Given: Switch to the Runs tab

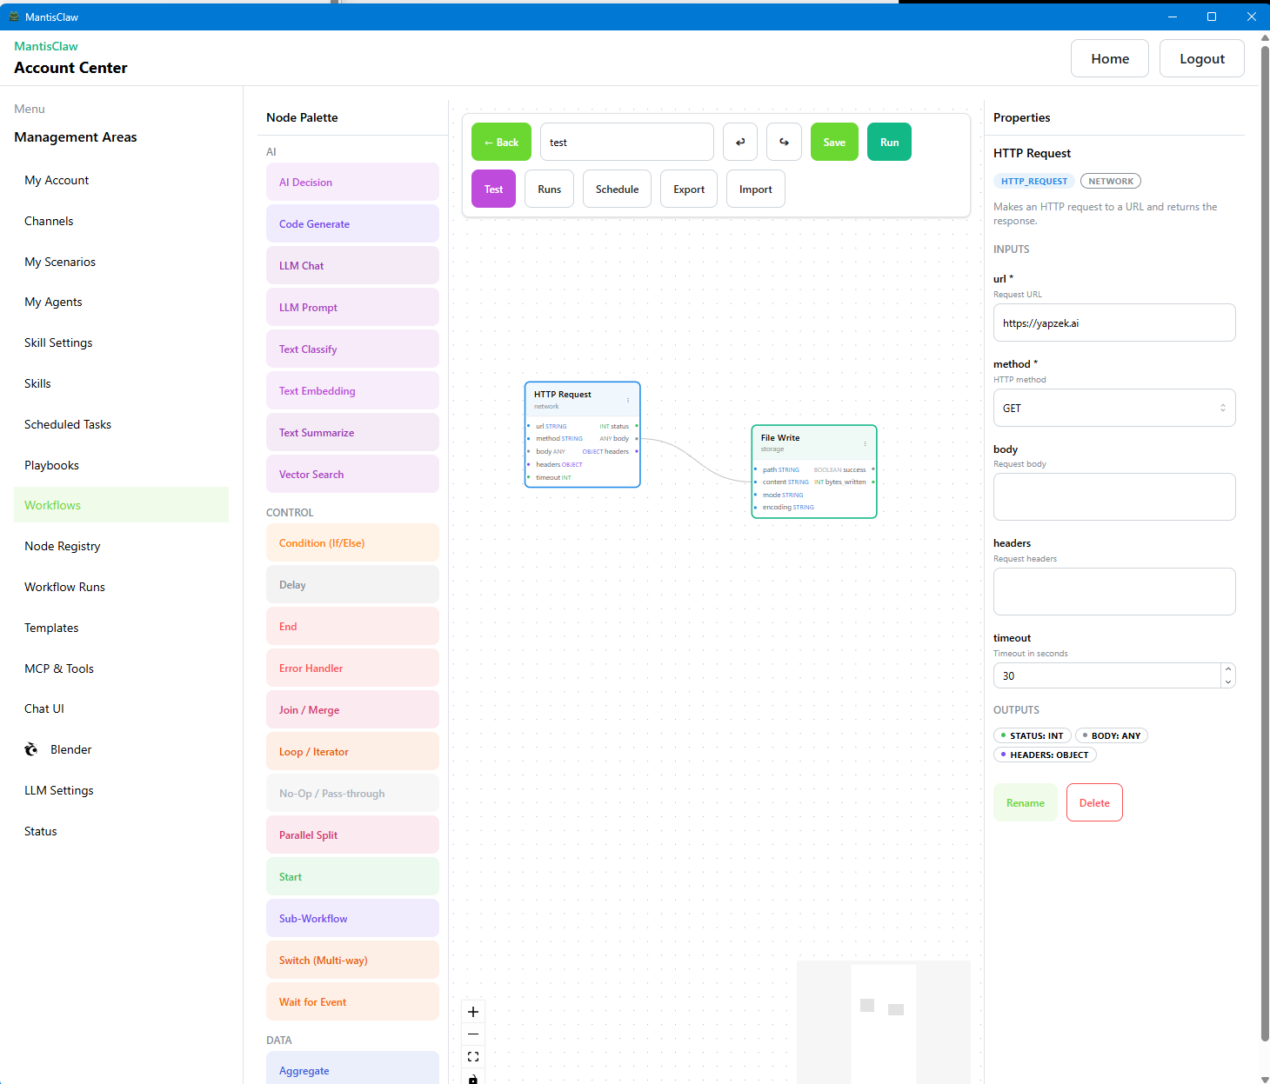Looking at the screenshot, I should [549, 189].
